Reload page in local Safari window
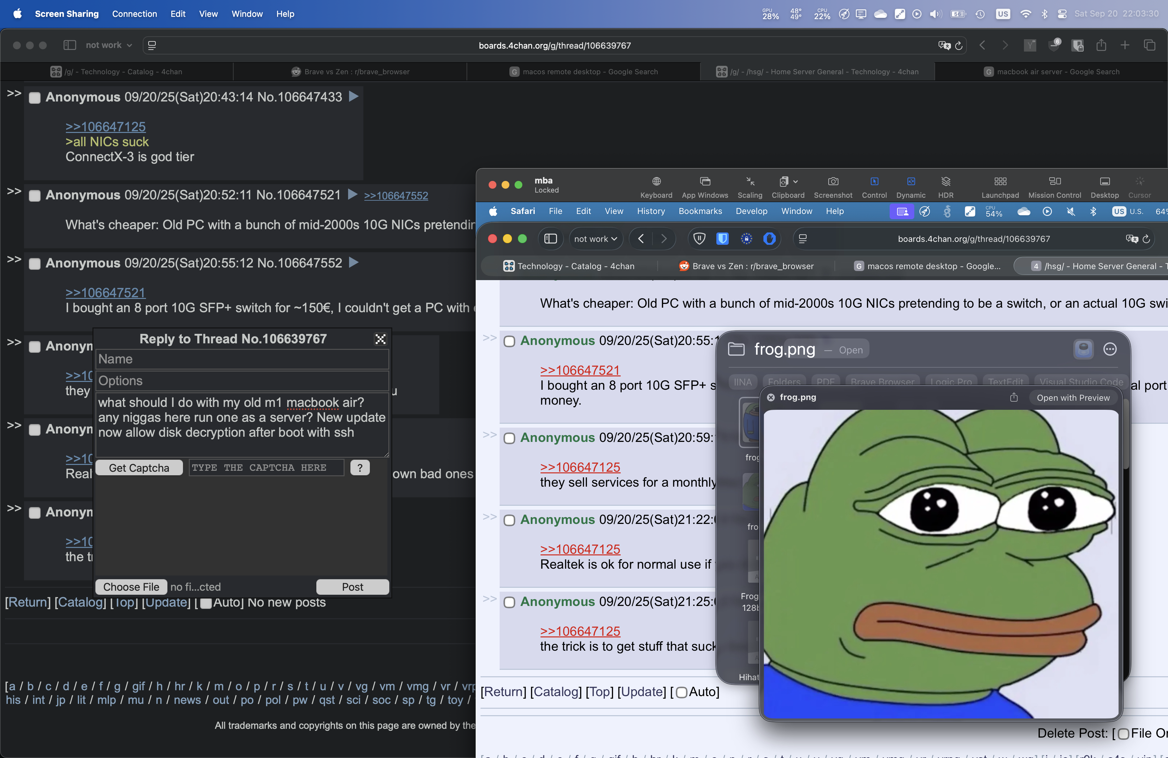1168x758 pixels. click(959, 46)
